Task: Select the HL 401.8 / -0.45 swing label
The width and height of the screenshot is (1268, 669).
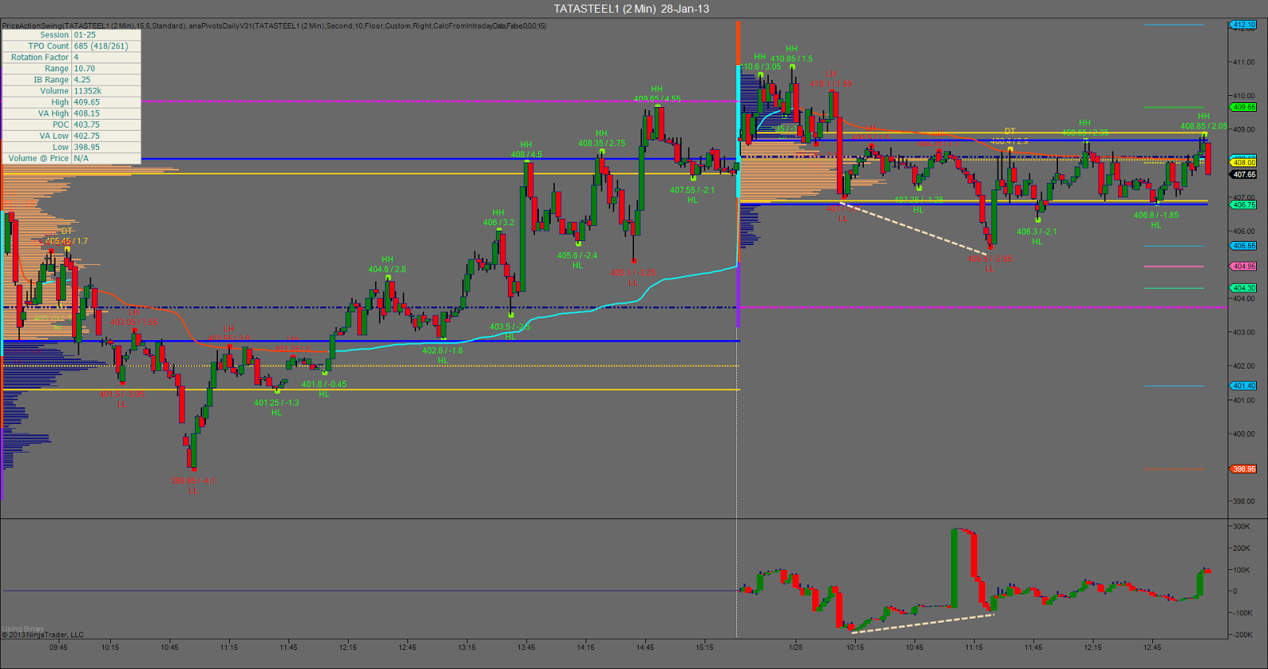Action: point(324,389)
